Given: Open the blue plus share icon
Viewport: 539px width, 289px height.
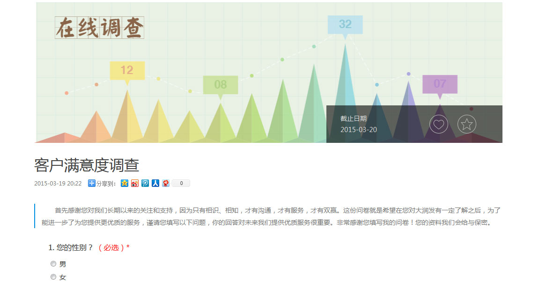Looking at the screenshot, I should click(91, 183).
